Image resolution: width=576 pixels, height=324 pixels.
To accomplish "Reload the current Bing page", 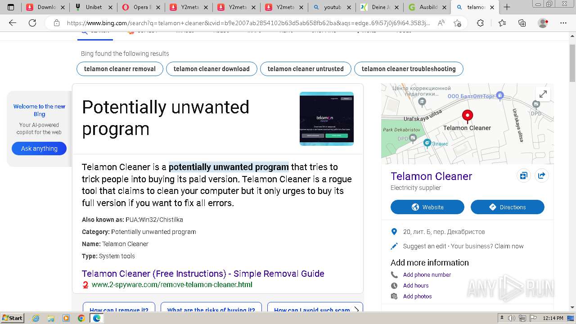I will click(x=32, y=23).
